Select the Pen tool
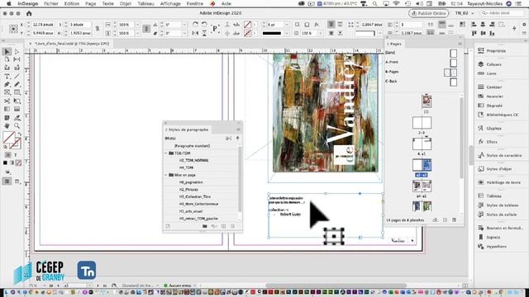 [x=7, y=84]
